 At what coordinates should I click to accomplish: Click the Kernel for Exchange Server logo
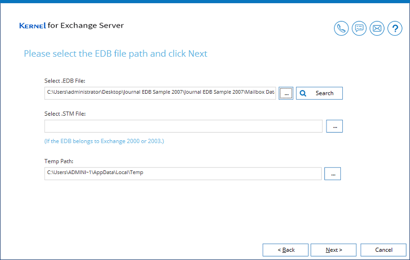[71, 26]
